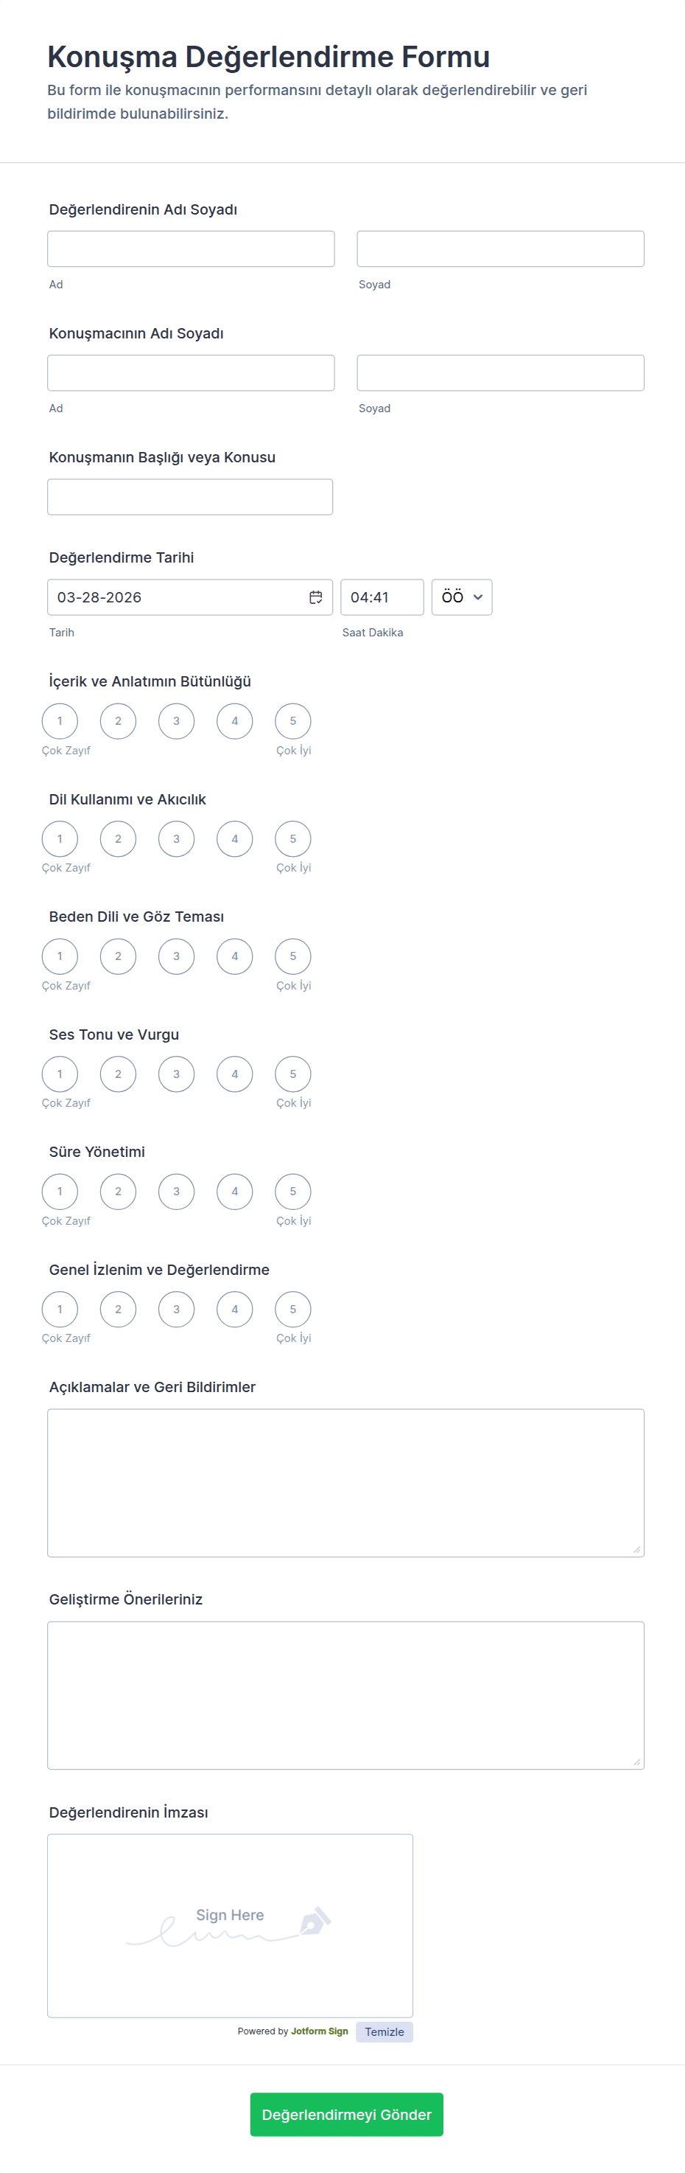Focus the Konuşmanın Başlığı veya Konusu field

189,497
